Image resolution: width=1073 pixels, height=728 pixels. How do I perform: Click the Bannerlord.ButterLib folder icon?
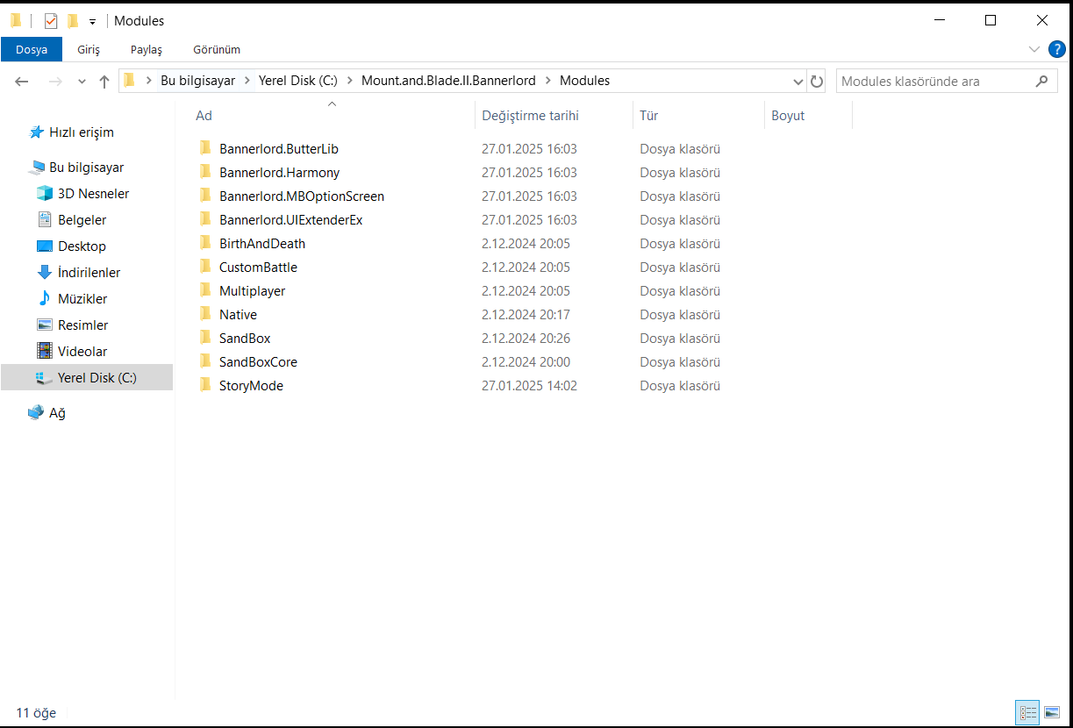pyautogui.click(x=205, y=148)
